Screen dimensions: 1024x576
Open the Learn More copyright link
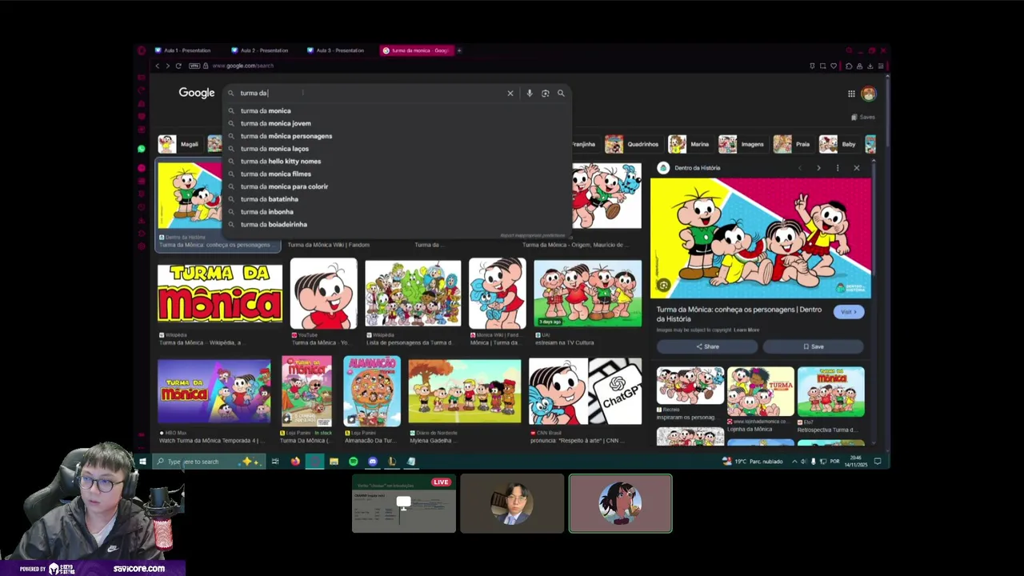[x=746, y=330]
